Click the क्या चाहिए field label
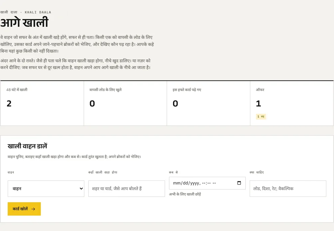 tap(257, 172)
